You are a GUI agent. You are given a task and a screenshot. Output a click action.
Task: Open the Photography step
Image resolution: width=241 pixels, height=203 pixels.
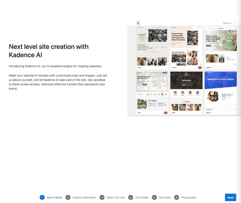(x=188, y=198)
